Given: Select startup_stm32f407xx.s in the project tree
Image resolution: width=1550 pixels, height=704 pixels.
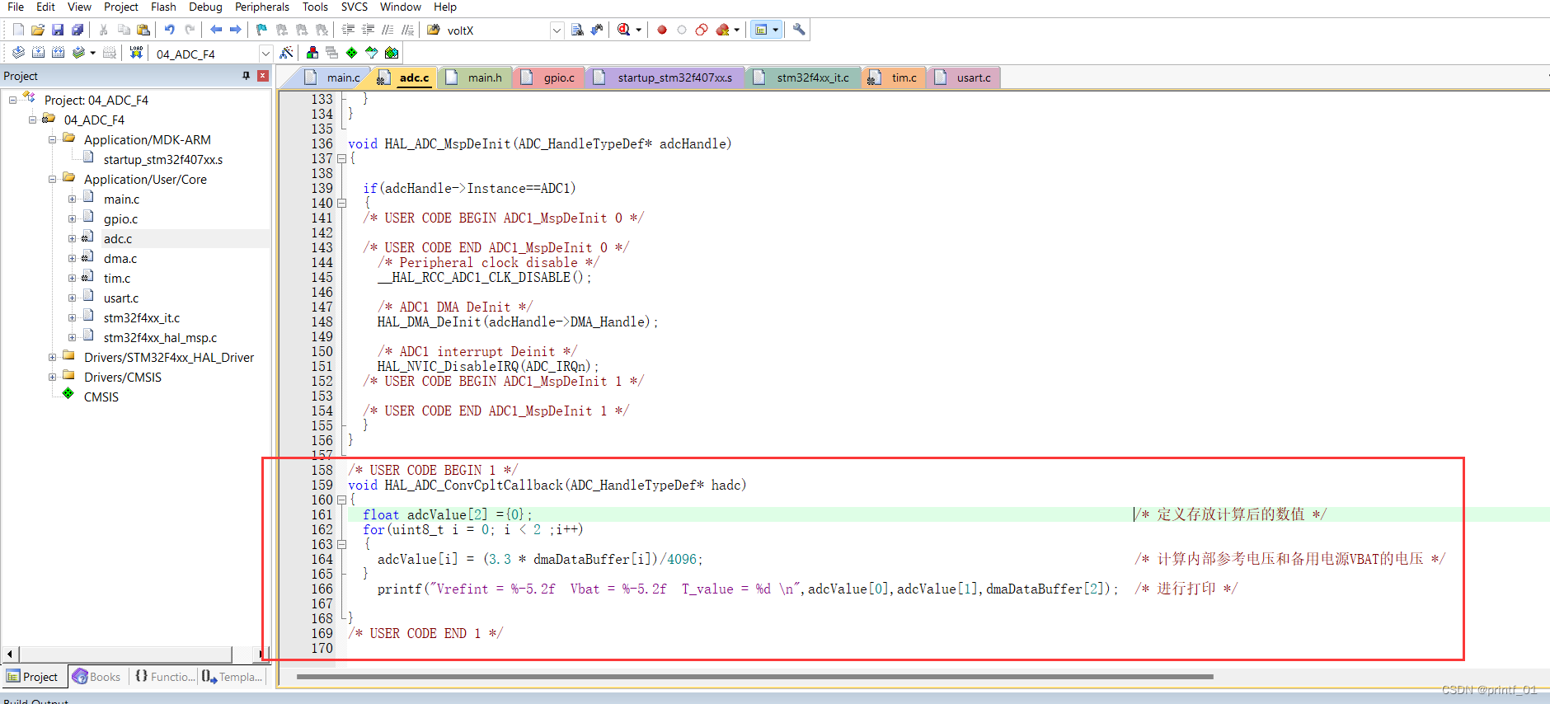Looking at the screenshot, I should 163,160.
